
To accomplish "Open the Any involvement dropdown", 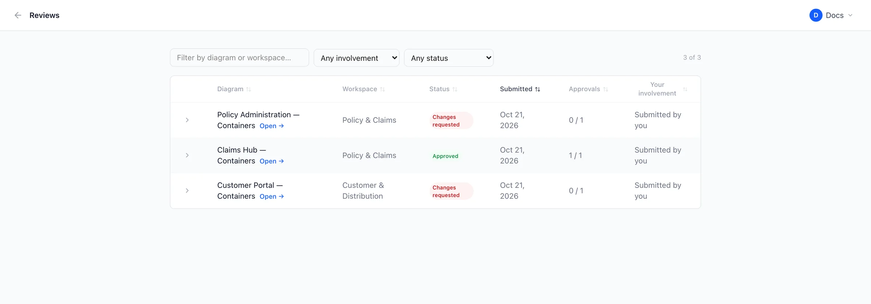I will click(x=356, y=58).
